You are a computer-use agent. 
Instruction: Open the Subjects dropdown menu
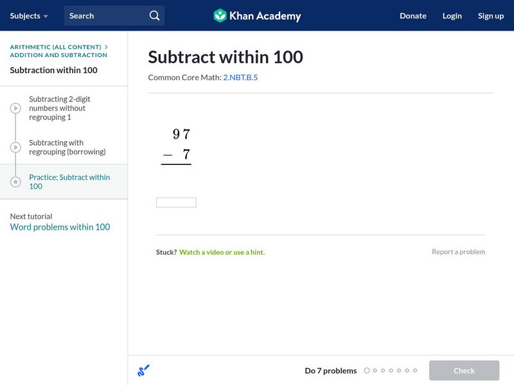pyautogui.click(x=29, y=15)
